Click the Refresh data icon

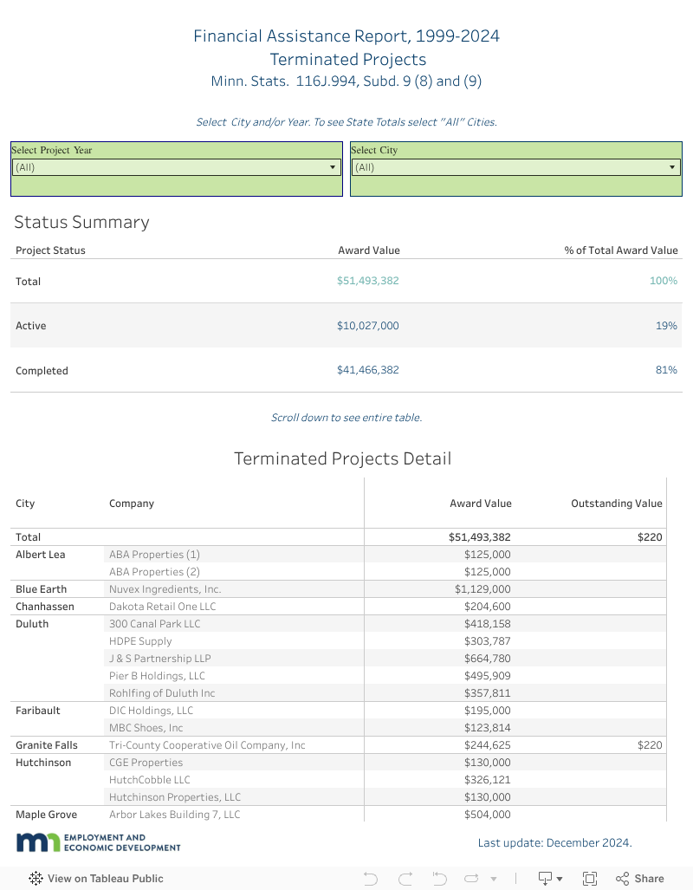click(x=472, y=878)
